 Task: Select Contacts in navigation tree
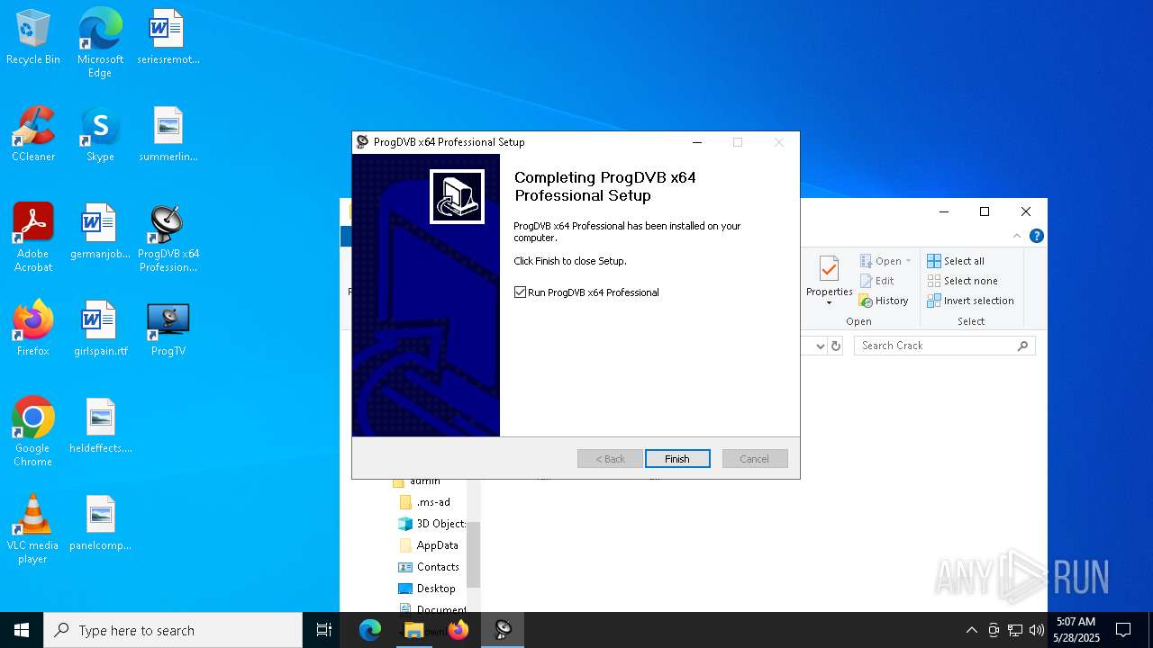tap(429, 567)
